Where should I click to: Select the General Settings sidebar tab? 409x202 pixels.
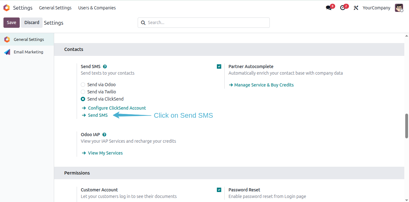click(x=27, y=40)
